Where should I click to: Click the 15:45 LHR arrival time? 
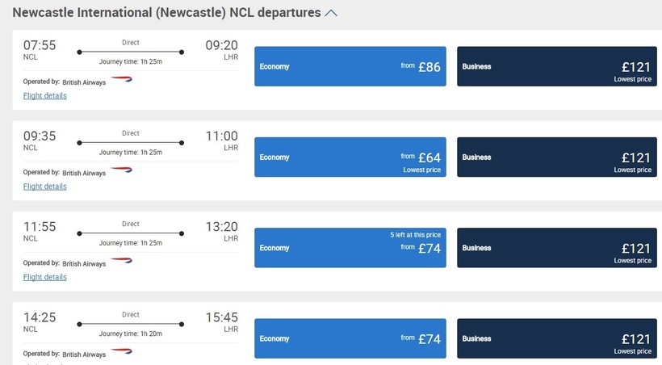click(221, 318)
